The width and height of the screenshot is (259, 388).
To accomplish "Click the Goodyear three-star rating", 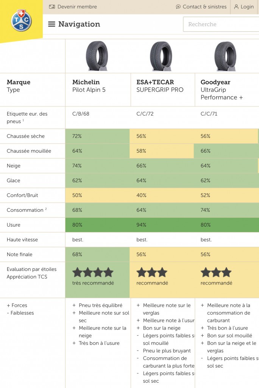I will point(216,272).
